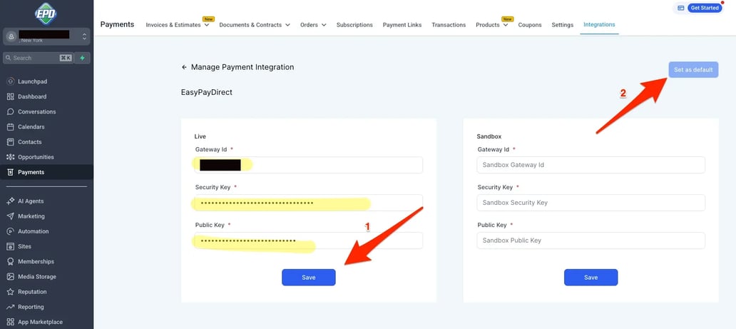The image size is (736, 329).
Task: Click the Live Public Key field
Action: tap(308, 241)
